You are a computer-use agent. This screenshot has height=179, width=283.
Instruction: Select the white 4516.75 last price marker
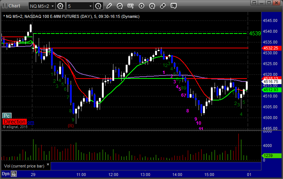[271, 81]
